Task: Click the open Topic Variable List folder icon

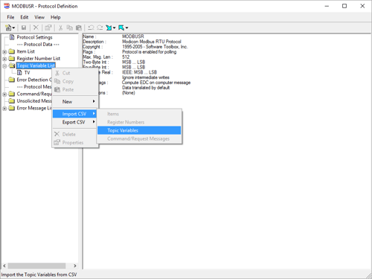Action: [x=12, y=65]
